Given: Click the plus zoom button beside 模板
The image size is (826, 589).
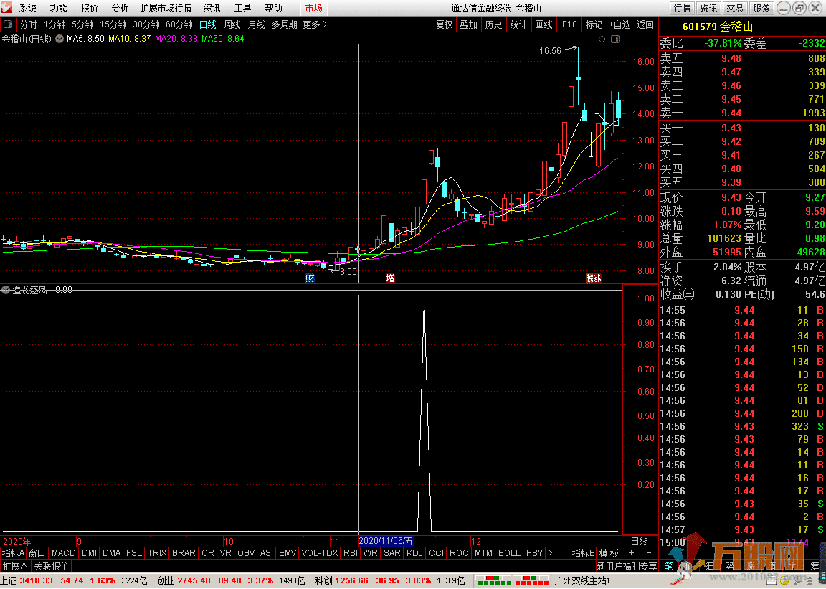Looking at the screenshot, I should pos(631,553).
